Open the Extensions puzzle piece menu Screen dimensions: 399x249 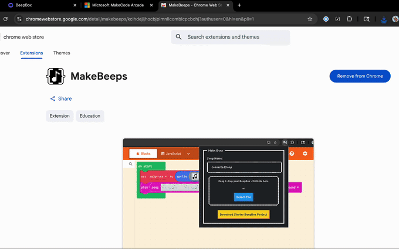(350, 19)
